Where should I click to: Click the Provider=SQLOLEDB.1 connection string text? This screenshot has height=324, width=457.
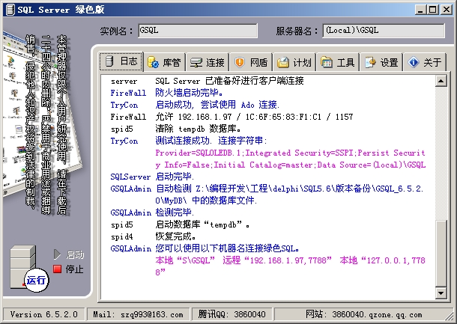click(291, 159)
